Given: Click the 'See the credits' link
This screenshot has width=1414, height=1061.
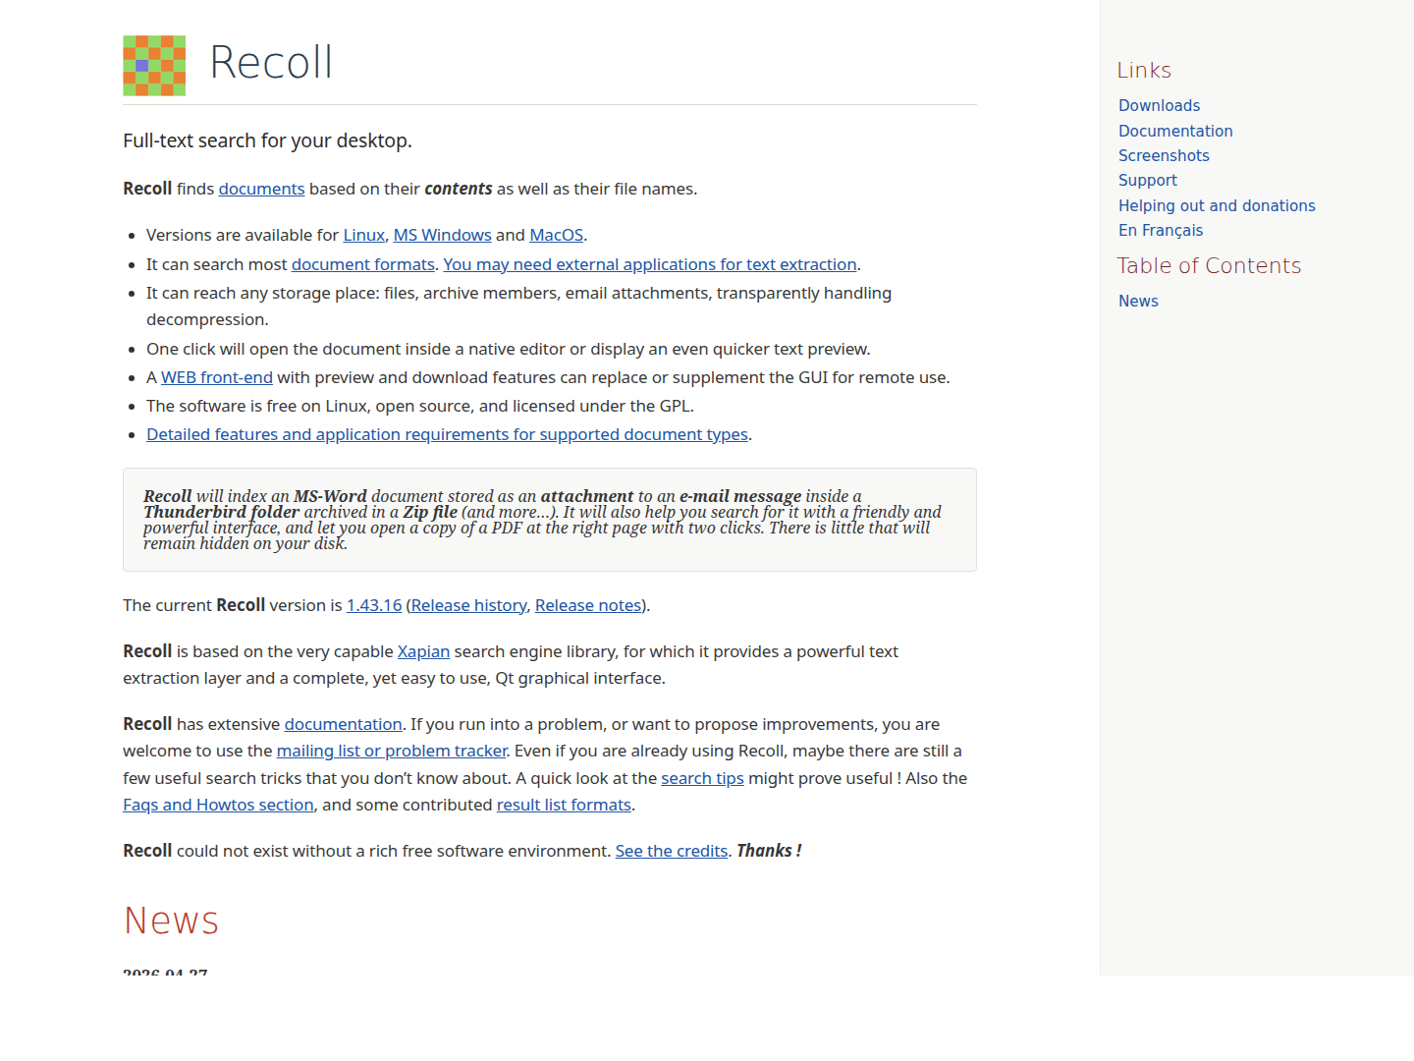Looking at the screenshot, I should 672,851.
